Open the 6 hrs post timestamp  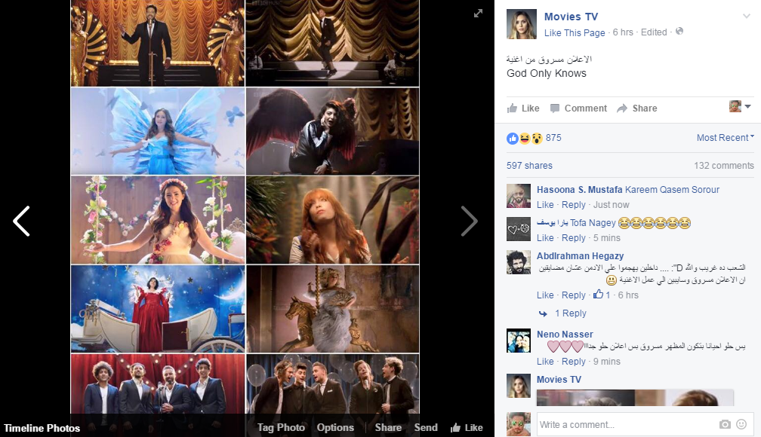point(623,32)
